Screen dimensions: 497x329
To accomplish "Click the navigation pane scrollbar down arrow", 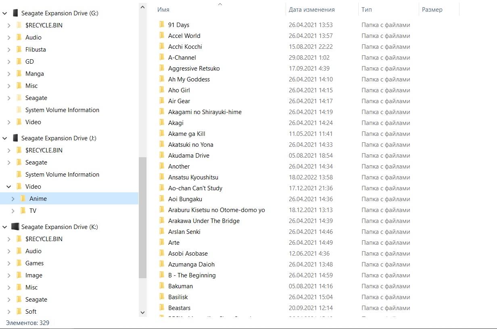I will pos(142,312).
